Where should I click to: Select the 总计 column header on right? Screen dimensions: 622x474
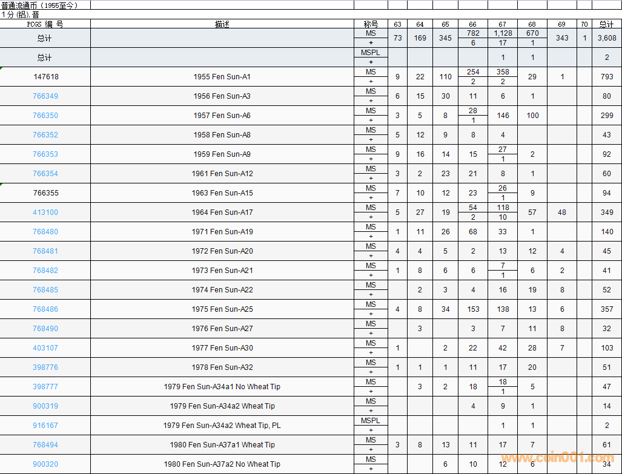606,24
